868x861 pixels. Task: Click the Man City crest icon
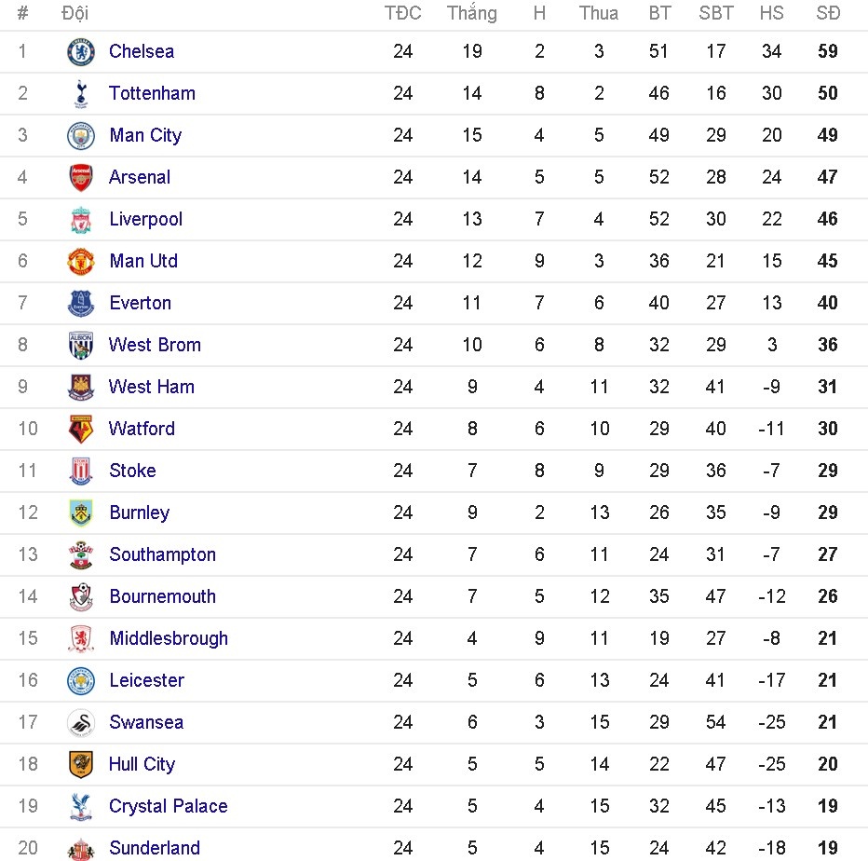81,135
